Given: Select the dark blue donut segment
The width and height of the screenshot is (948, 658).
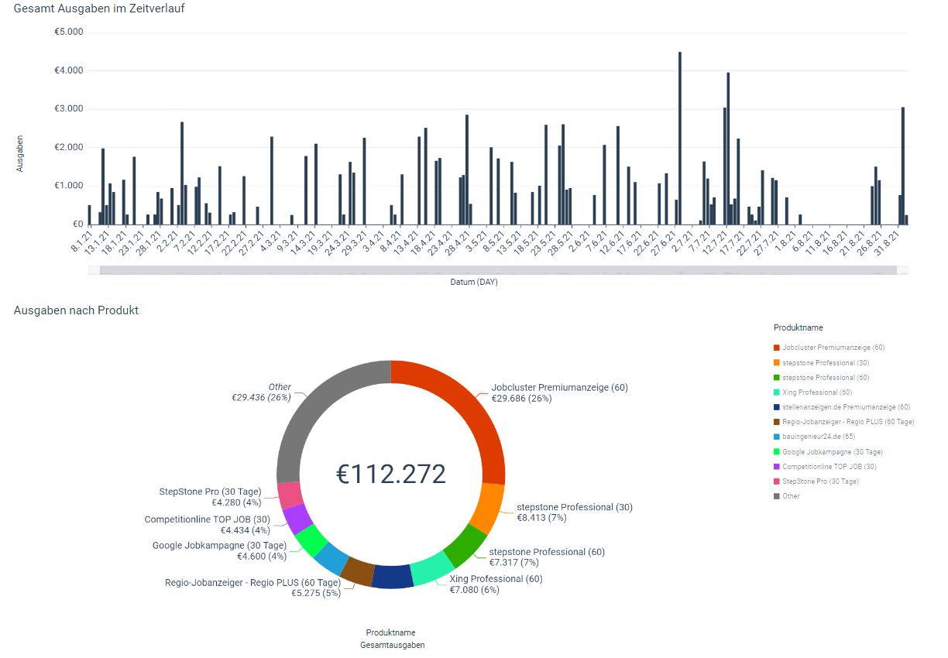Looking at the screenshot, I should pos(393,577).
